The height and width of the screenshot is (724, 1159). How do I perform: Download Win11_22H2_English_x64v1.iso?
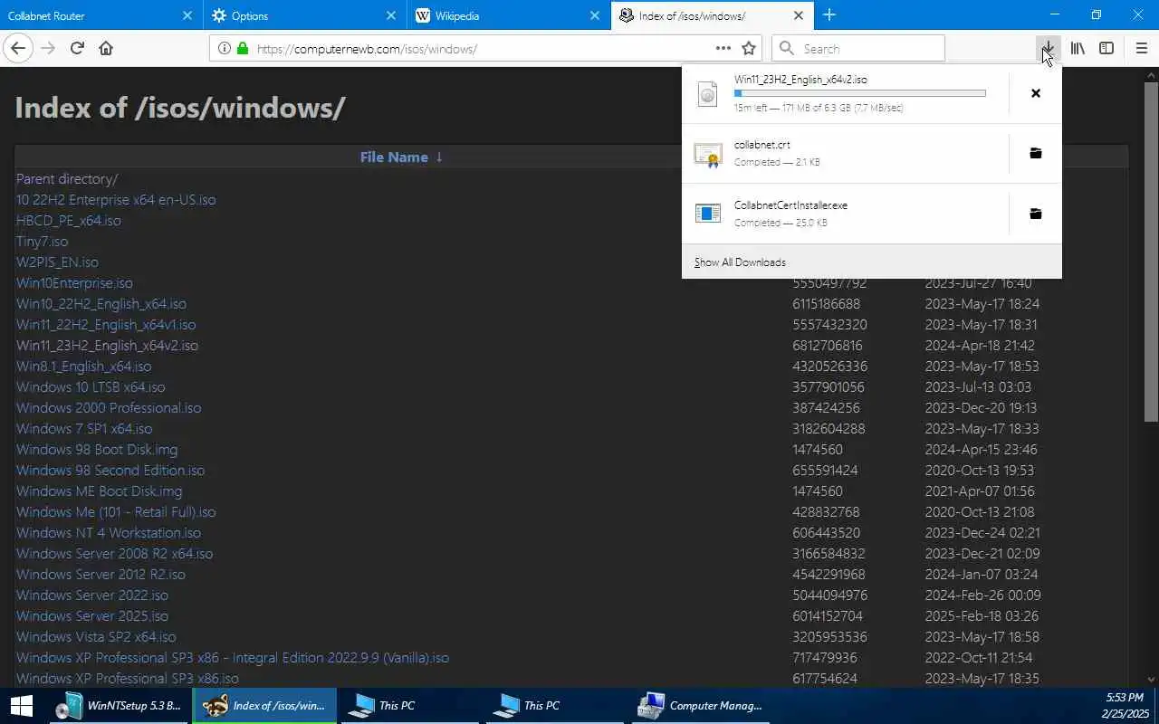[x=106, y=325]
